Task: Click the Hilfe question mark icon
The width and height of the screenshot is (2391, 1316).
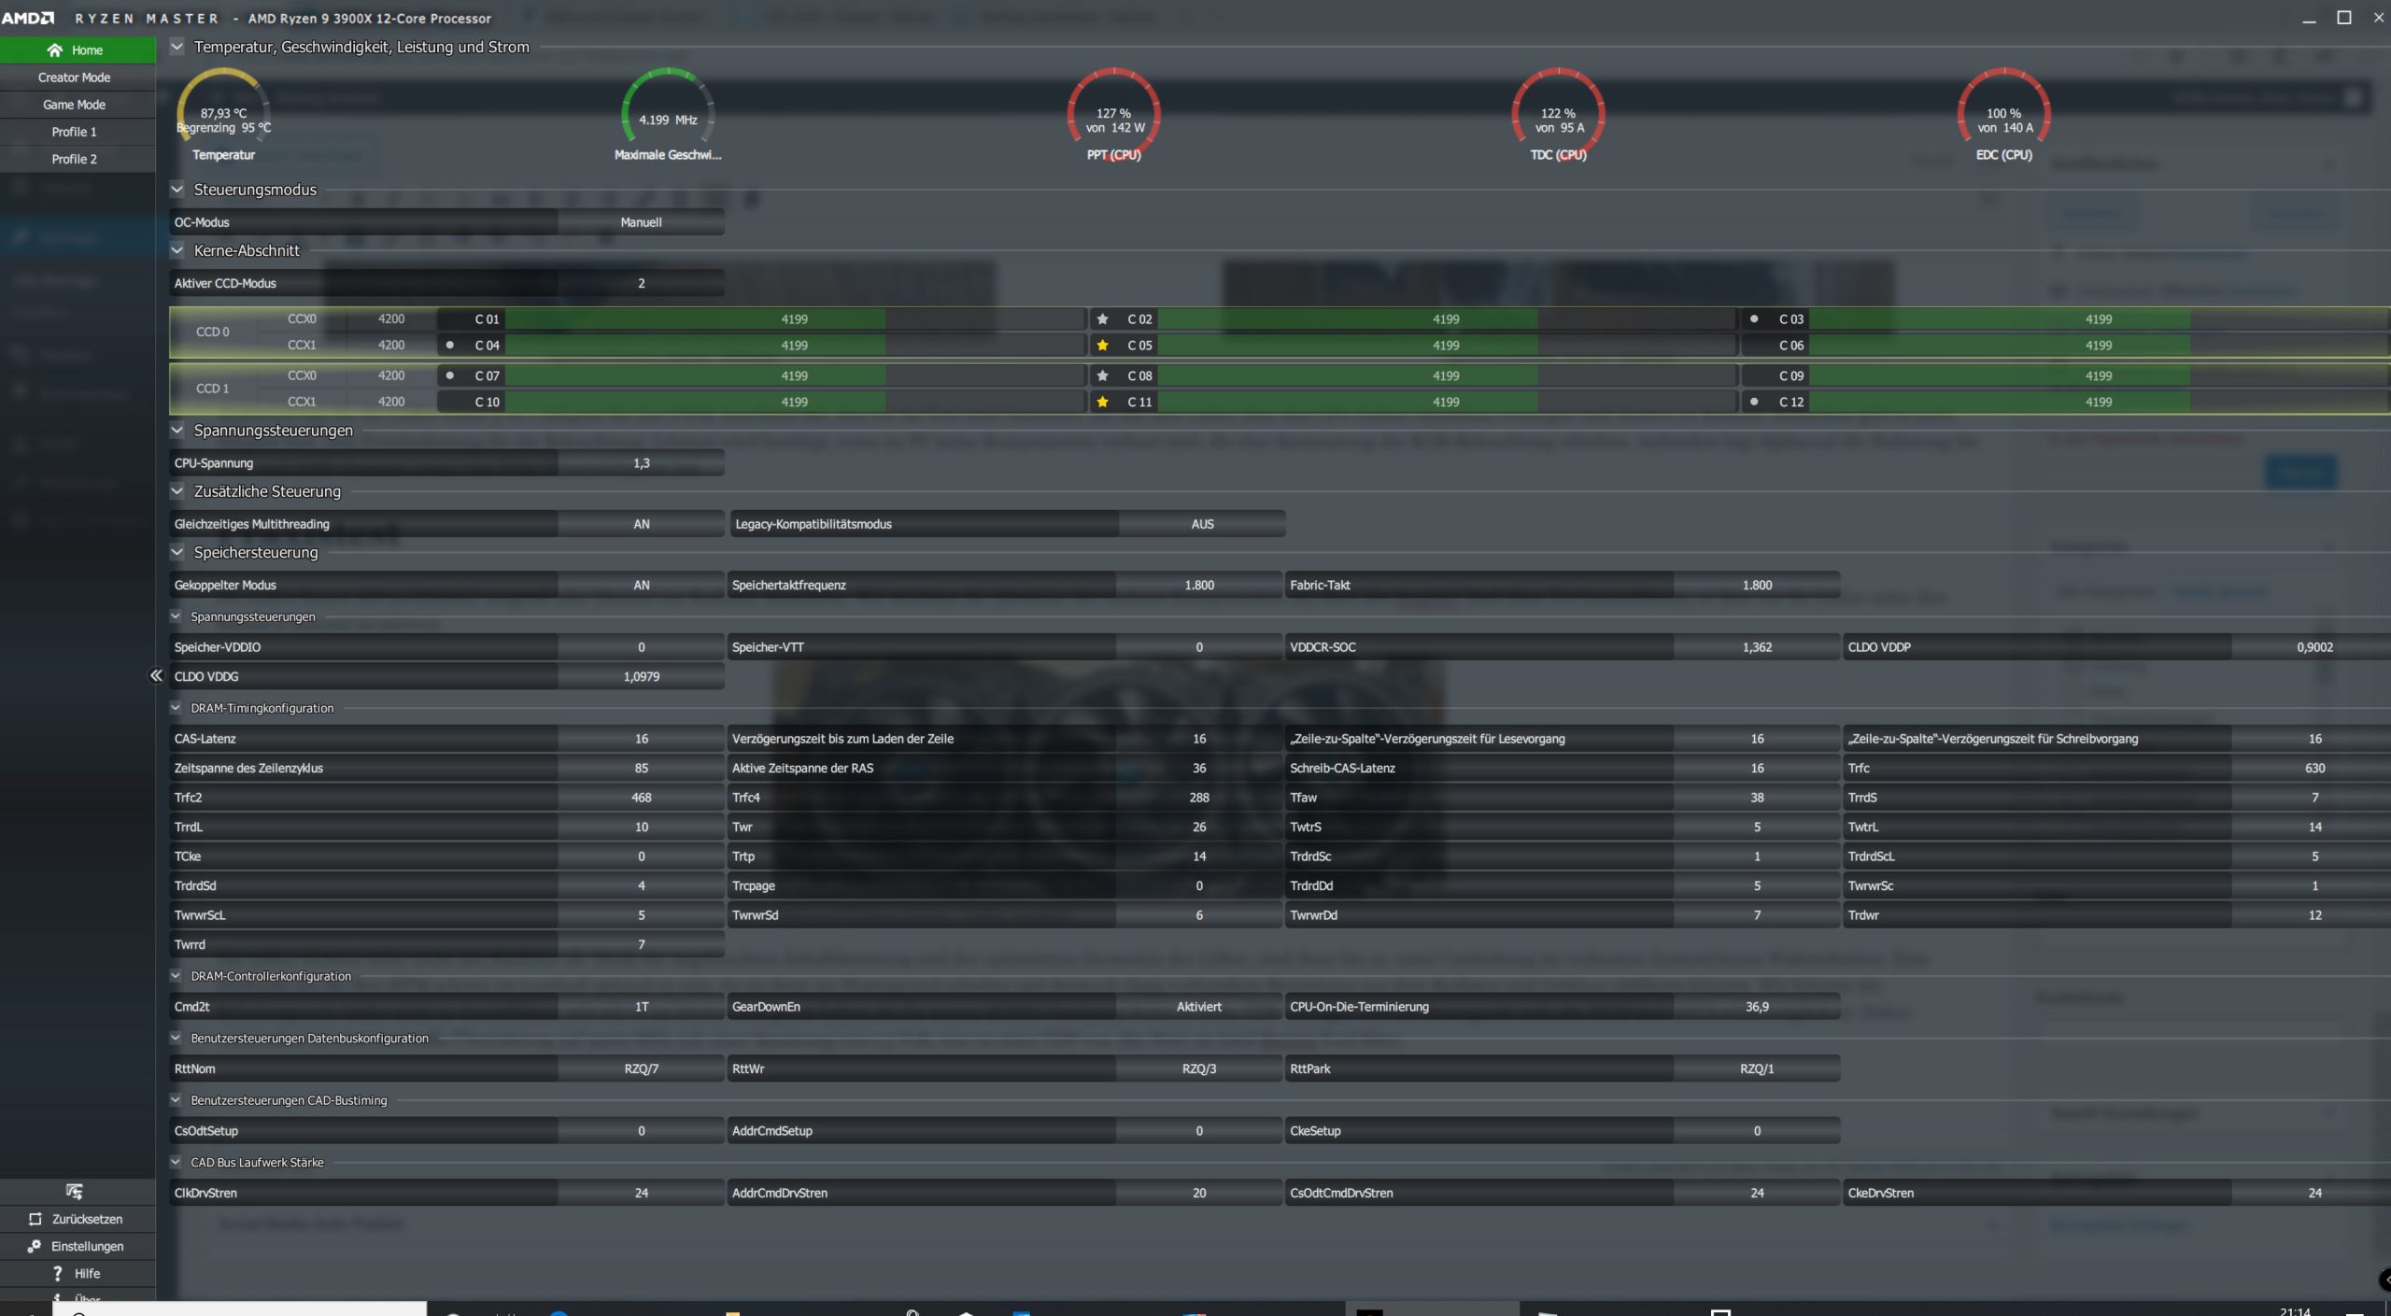Action: point(58,1273)
